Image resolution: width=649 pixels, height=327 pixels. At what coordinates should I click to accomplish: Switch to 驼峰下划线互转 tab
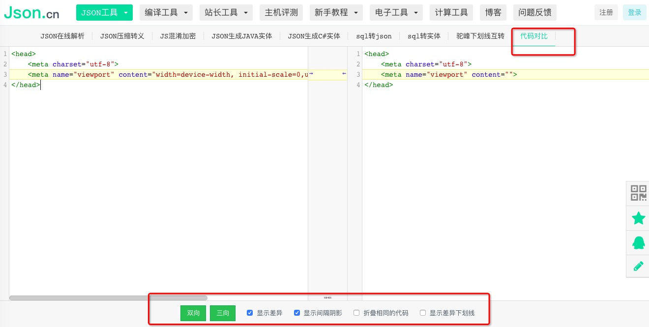pos(480,36)
